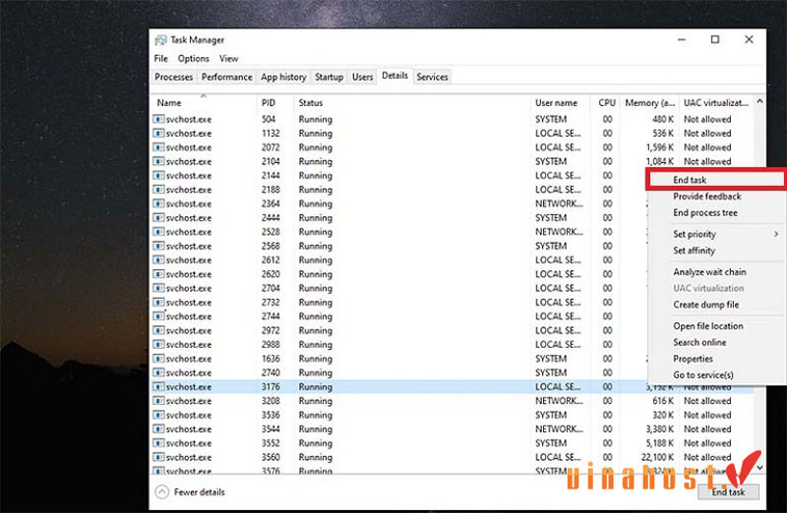Click svchost.exe icon for PID 3208
The image size is (787, 513).
tap(158, 401)
